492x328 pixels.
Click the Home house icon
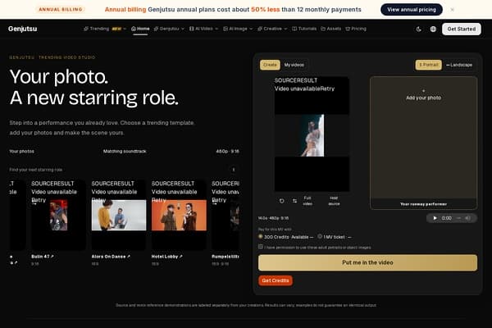134,29
